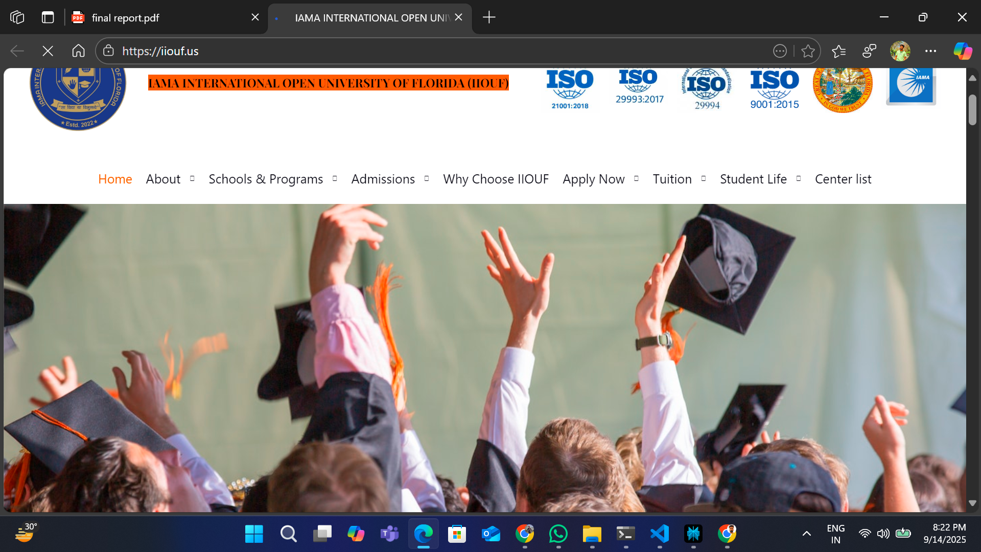This screenshot has width=981, height=552.
Task: Launch Visual Studio Code from the taskbar
Action: point(660,534)
